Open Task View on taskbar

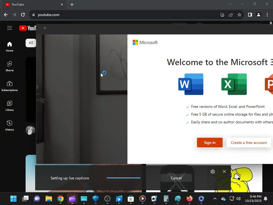[x=25, y=199]
